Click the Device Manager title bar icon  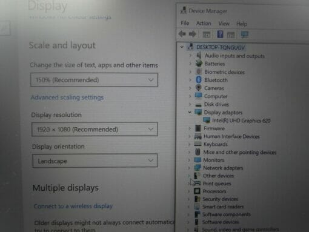tap(183, 10)
